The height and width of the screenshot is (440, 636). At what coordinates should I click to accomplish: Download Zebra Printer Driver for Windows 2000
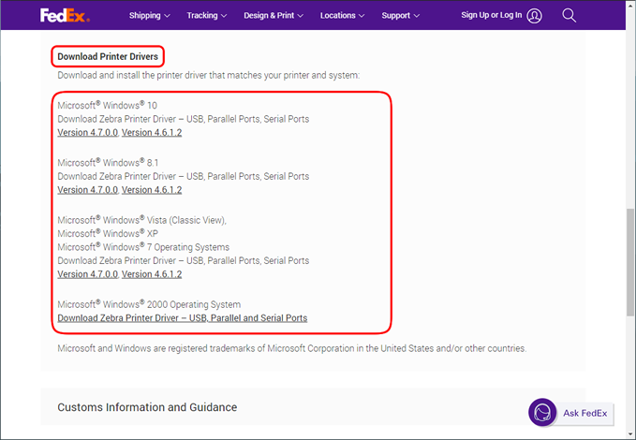pyautogui.click(x=182, y=318)
